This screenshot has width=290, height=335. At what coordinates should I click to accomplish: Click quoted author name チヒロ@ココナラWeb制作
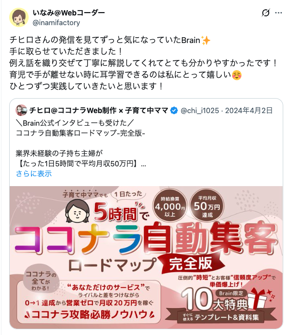[99, 110]
